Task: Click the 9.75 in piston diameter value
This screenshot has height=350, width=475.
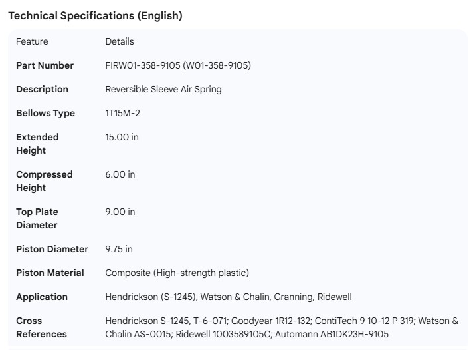Action: [x=119, y=249]
